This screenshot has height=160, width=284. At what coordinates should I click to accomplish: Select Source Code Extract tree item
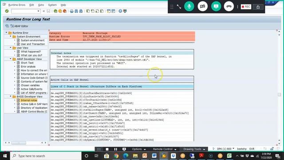pos(34,78)
